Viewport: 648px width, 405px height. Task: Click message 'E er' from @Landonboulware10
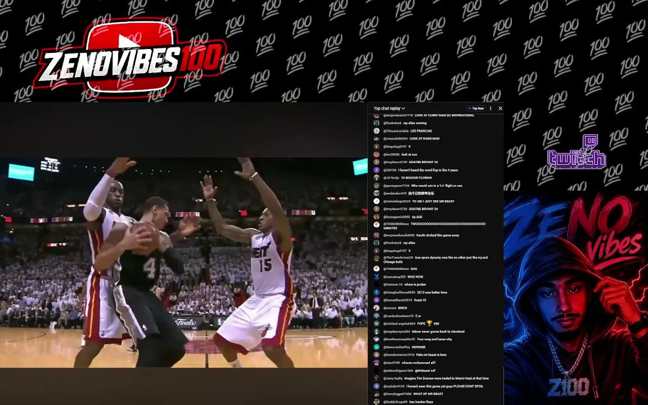click(x=418, y=316)
